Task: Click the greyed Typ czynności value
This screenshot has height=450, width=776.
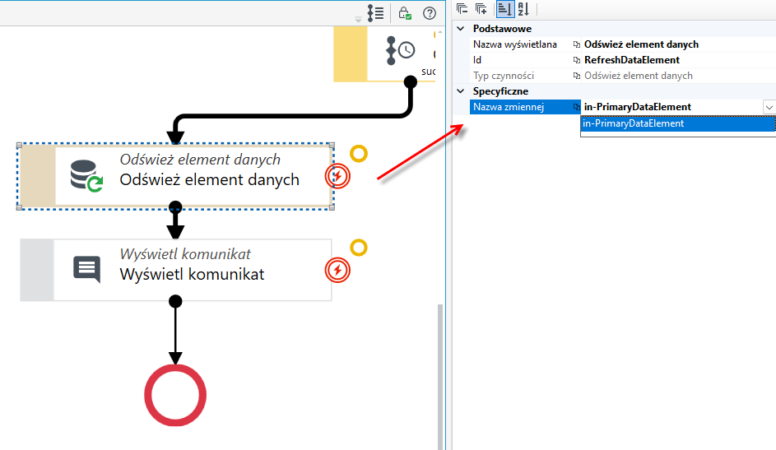Action: [639, 76]
